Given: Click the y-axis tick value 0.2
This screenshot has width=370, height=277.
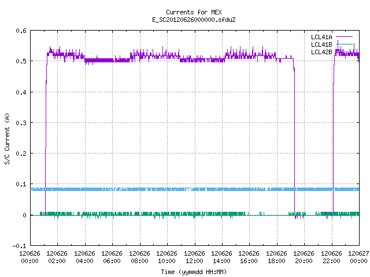Looking at the screenshot, I should [x=21, y=154].
